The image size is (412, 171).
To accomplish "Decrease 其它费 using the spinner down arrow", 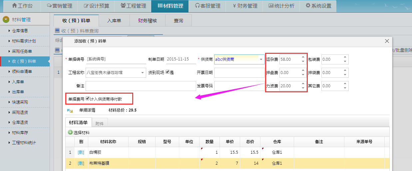I will [345, 88].
